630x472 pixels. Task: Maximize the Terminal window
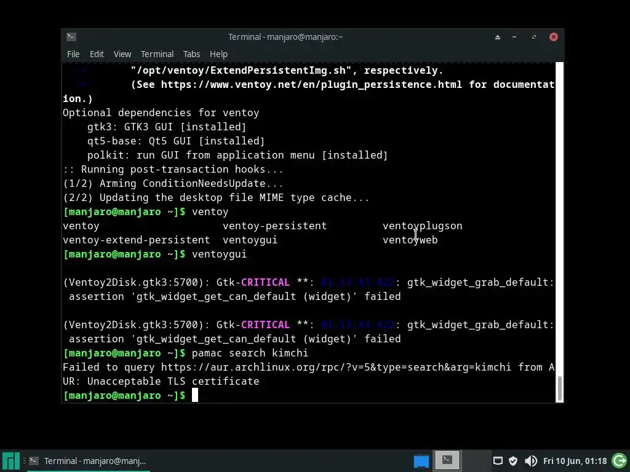[x=533, y=37]
